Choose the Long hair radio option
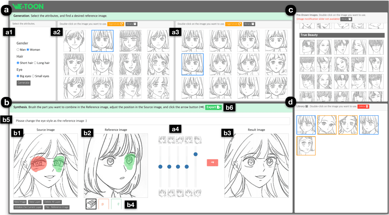389x215 pixels. click(x=35, y=63)
